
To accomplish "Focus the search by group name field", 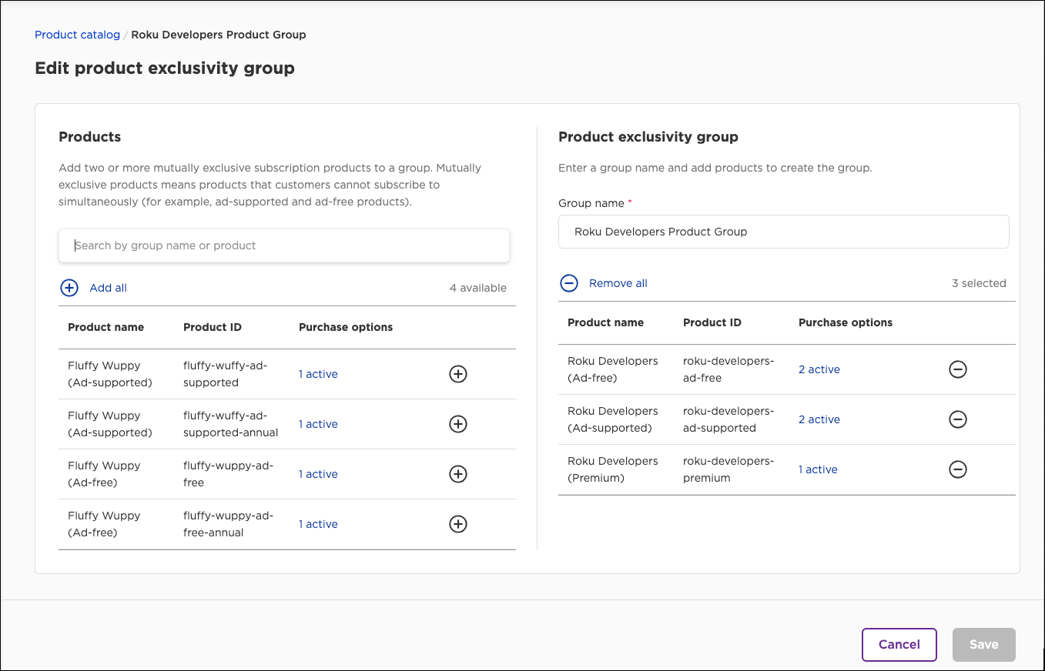I will coord(284,245).
